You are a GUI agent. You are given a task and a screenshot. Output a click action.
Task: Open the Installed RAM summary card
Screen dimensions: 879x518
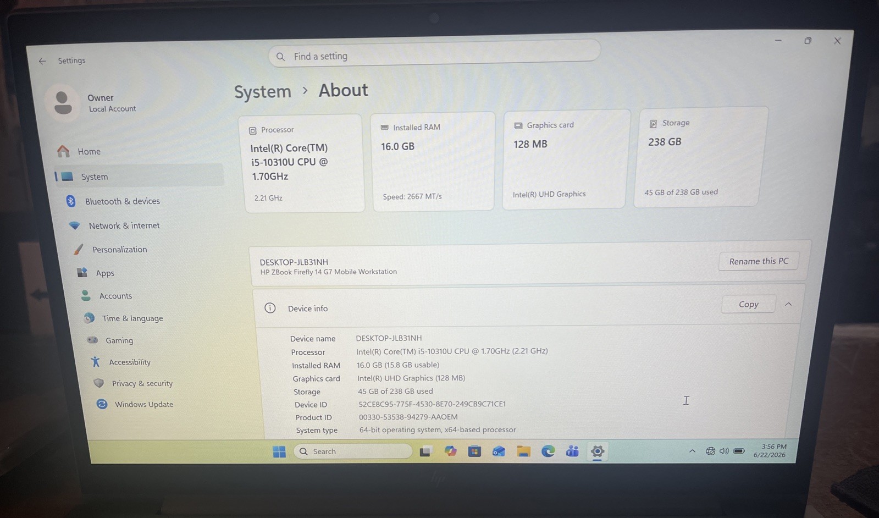coord(433,161)
